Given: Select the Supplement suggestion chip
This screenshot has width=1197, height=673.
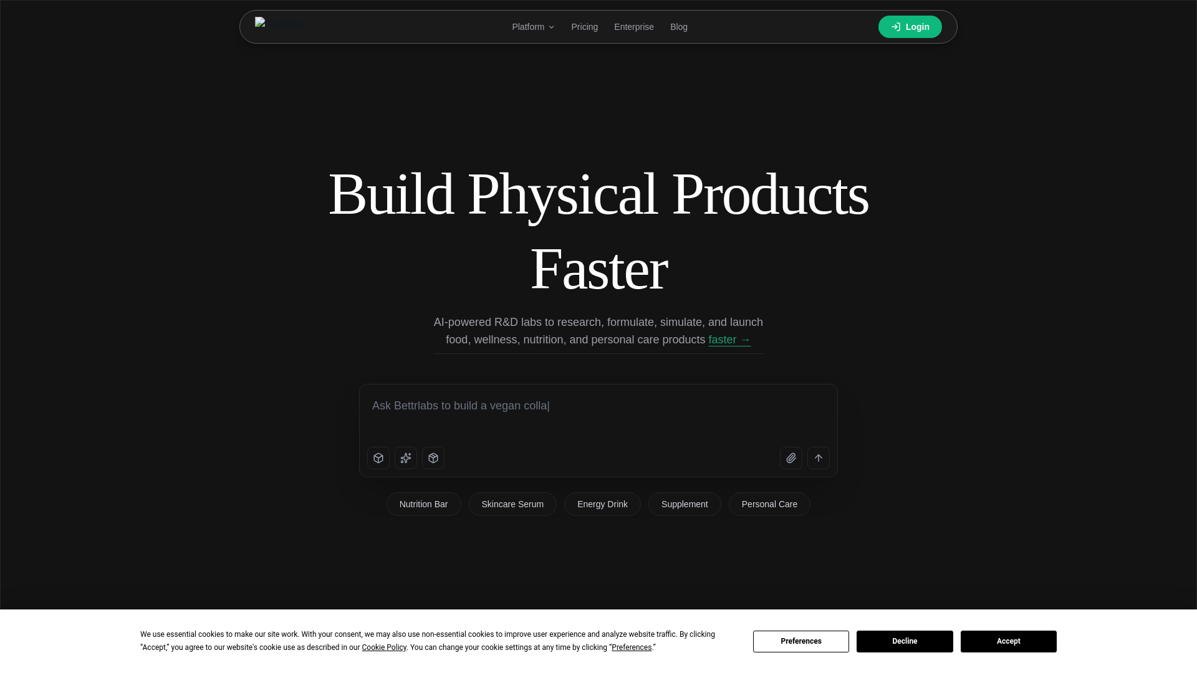Looking at the screenshot, I should pyautogui.click(x=685, y=504).
